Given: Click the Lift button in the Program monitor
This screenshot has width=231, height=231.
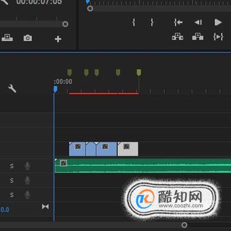Looking at the screenshot, I should [x=177, y=37].
